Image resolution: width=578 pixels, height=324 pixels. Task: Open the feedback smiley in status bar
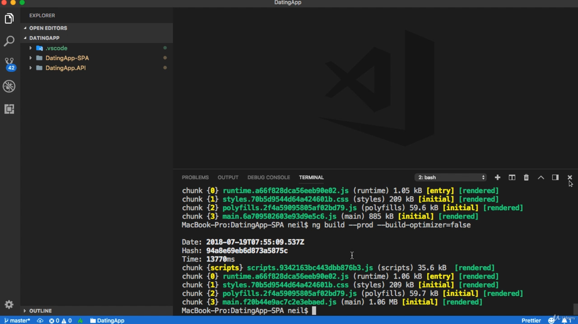[x=551, y=321]
